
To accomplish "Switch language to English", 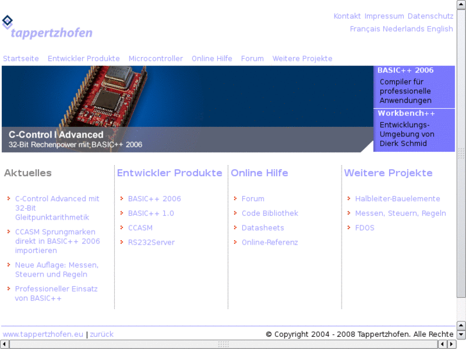I will point(440,29).
